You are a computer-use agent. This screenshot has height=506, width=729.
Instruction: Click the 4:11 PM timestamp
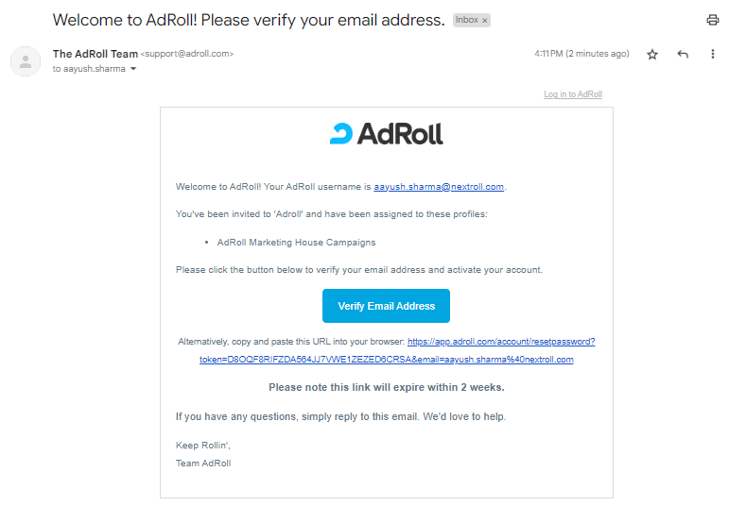pyautogui.click(x=581, y=54)
